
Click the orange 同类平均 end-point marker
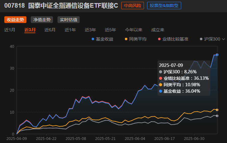pyautogui.click(x=217, y=110)
